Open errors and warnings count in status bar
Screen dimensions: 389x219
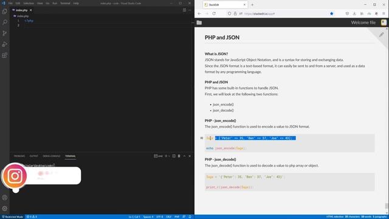(32, 217)
